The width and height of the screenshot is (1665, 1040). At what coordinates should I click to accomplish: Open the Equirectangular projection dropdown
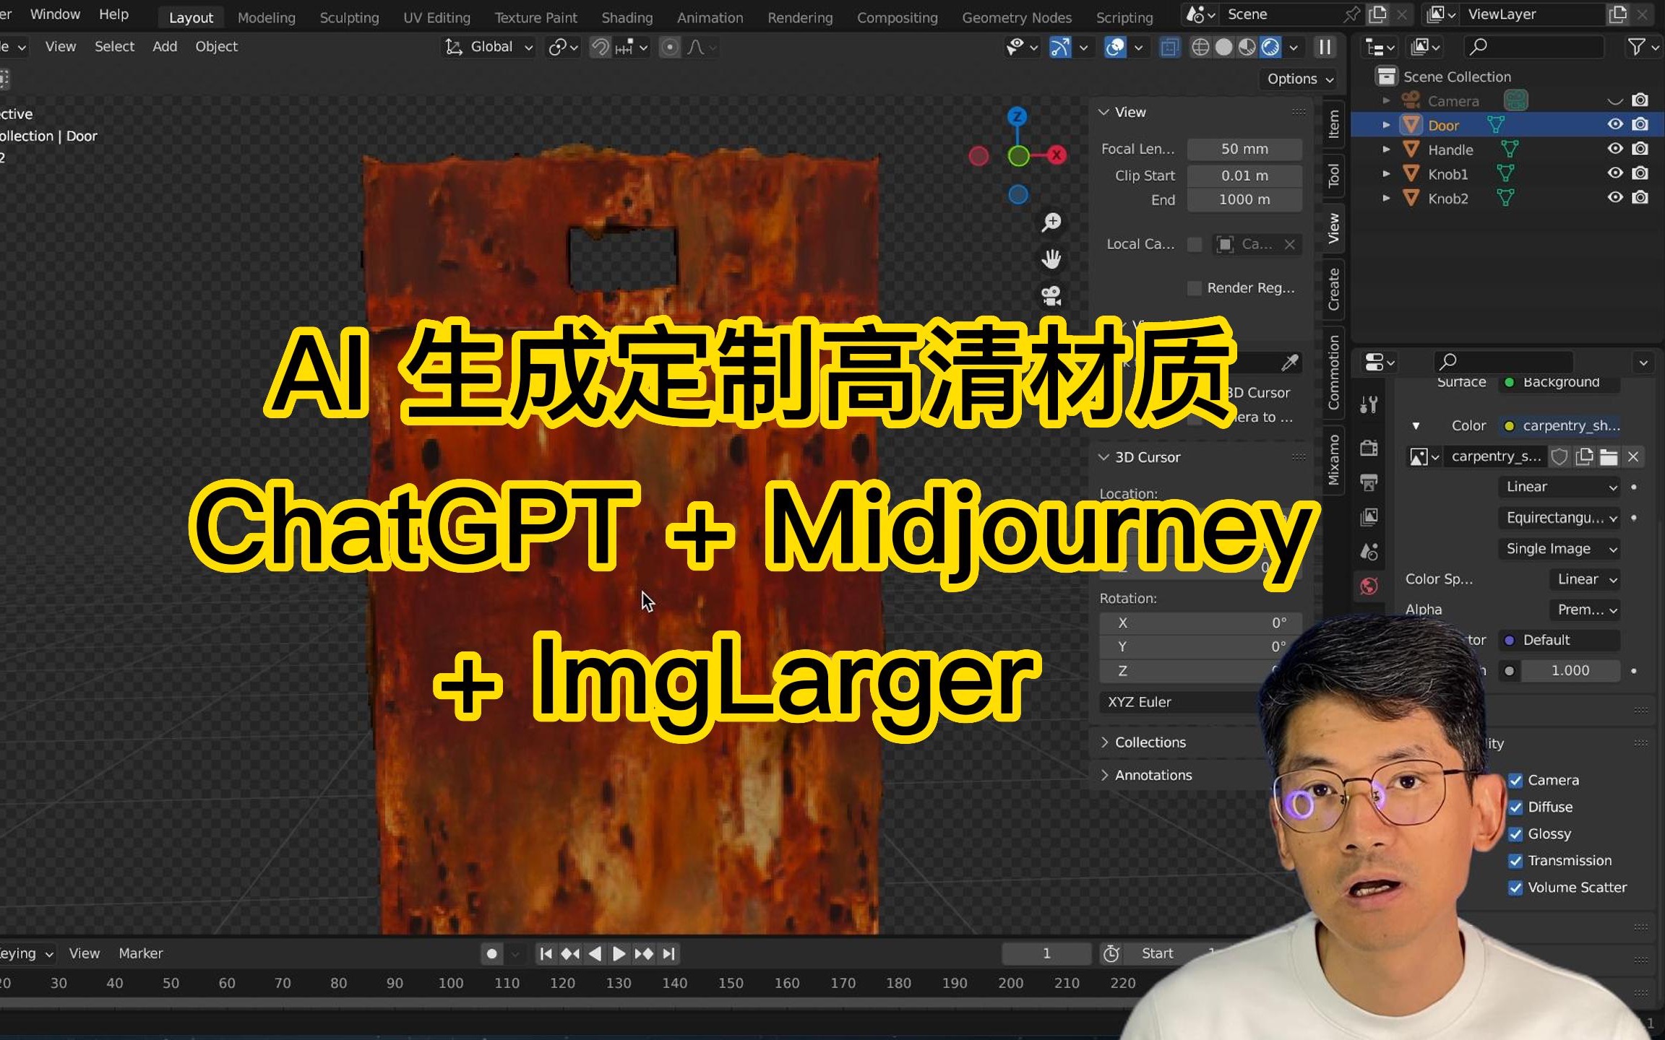[x=1559, y=518]
